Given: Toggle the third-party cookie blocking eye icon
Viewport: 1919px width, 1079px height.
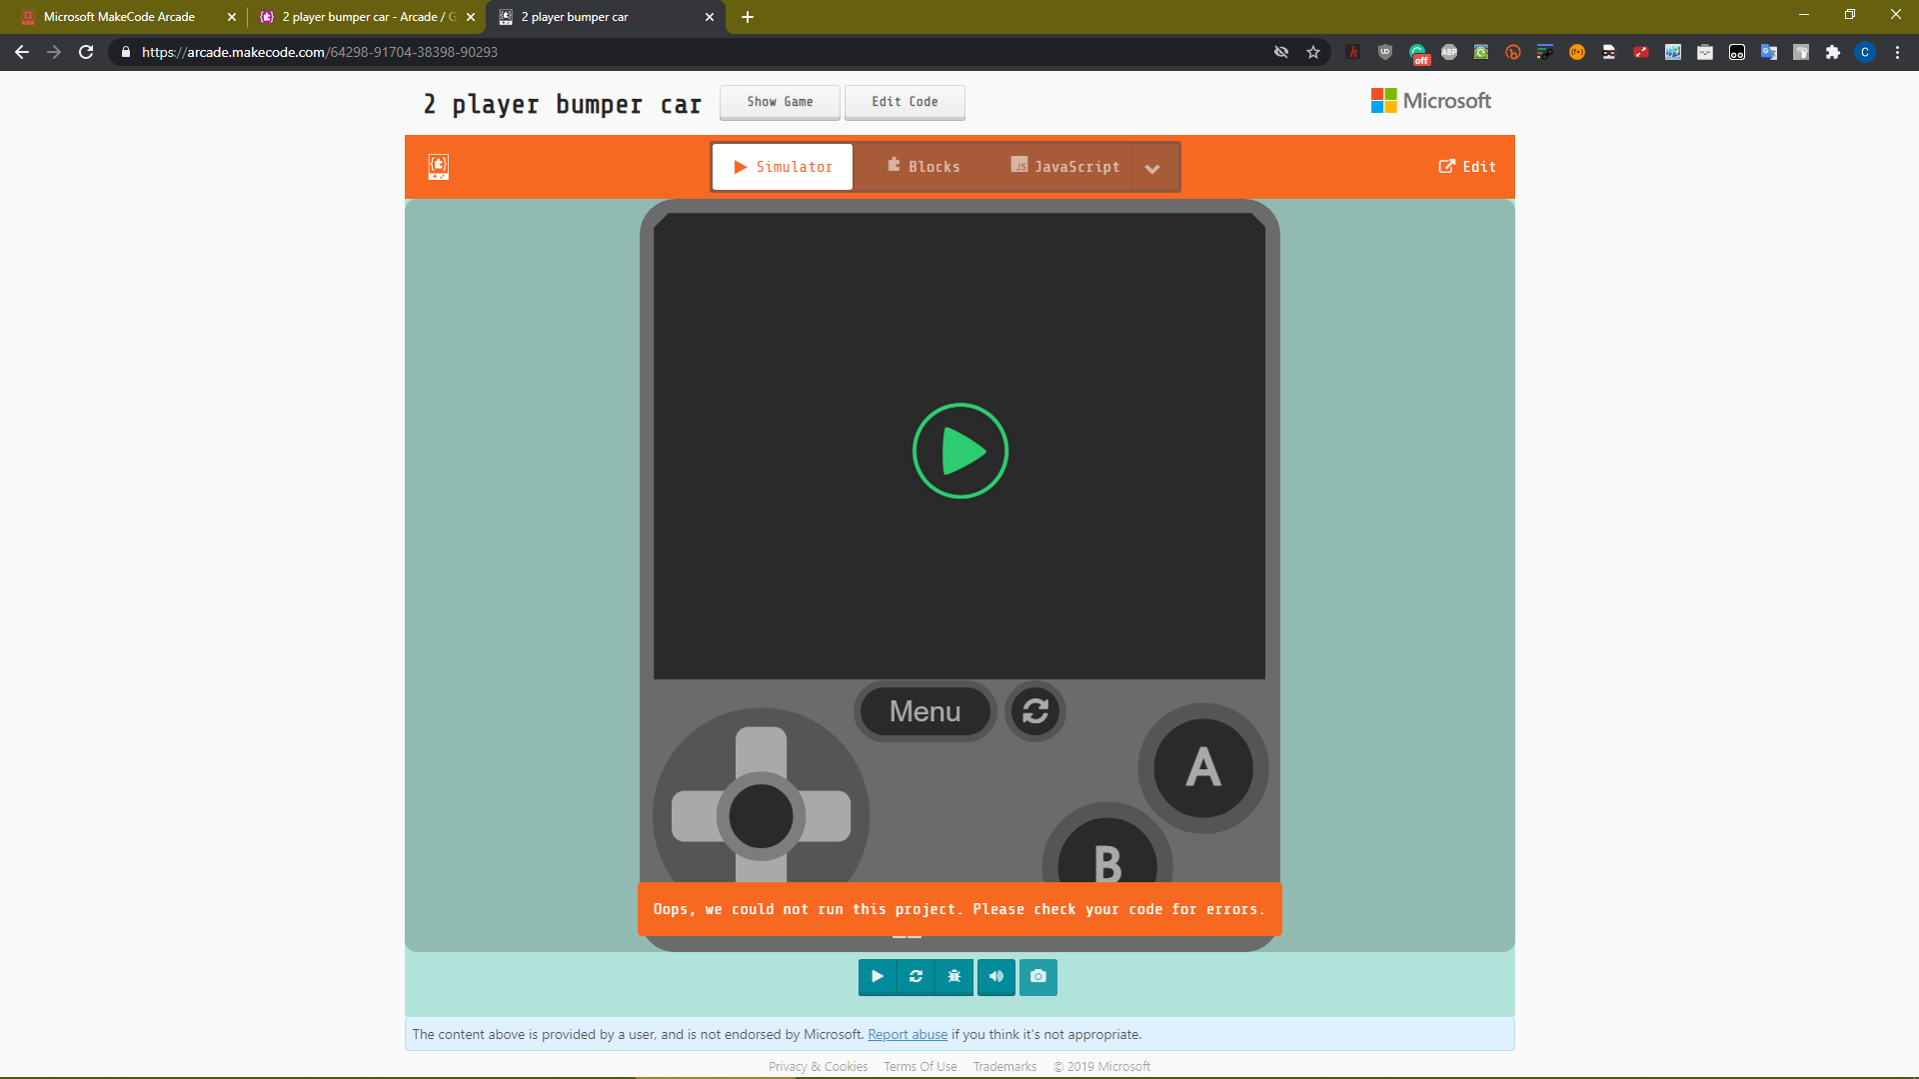Looking at the screenshot, I should click(x=1281, y=52).
